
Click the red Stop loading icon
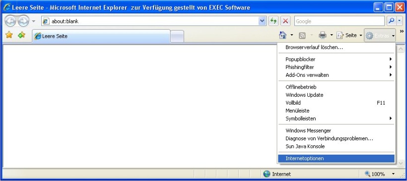285,21
